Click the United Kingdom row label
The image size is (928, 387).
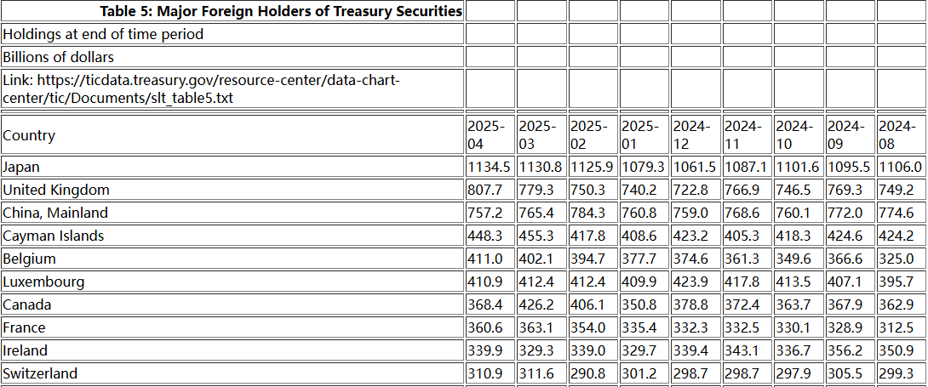click(x=56, y=190)
